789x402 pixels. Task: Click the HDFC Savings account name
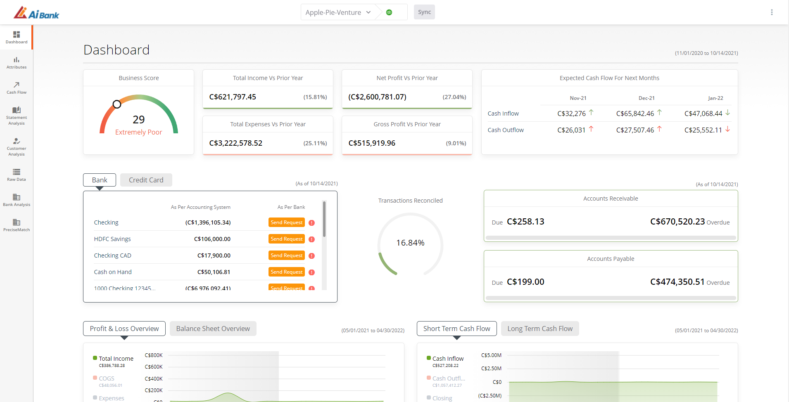pos(112,239)
